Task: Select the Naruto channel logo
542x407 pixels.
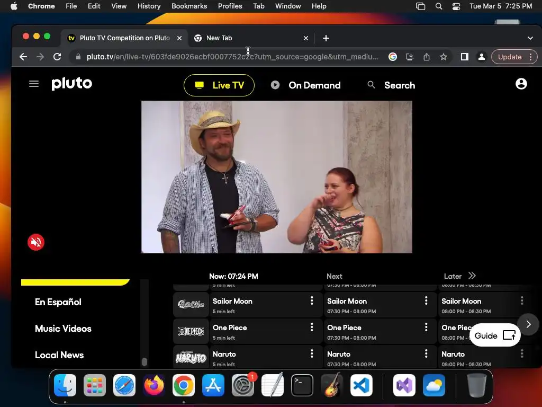Action: click(191, 357)
